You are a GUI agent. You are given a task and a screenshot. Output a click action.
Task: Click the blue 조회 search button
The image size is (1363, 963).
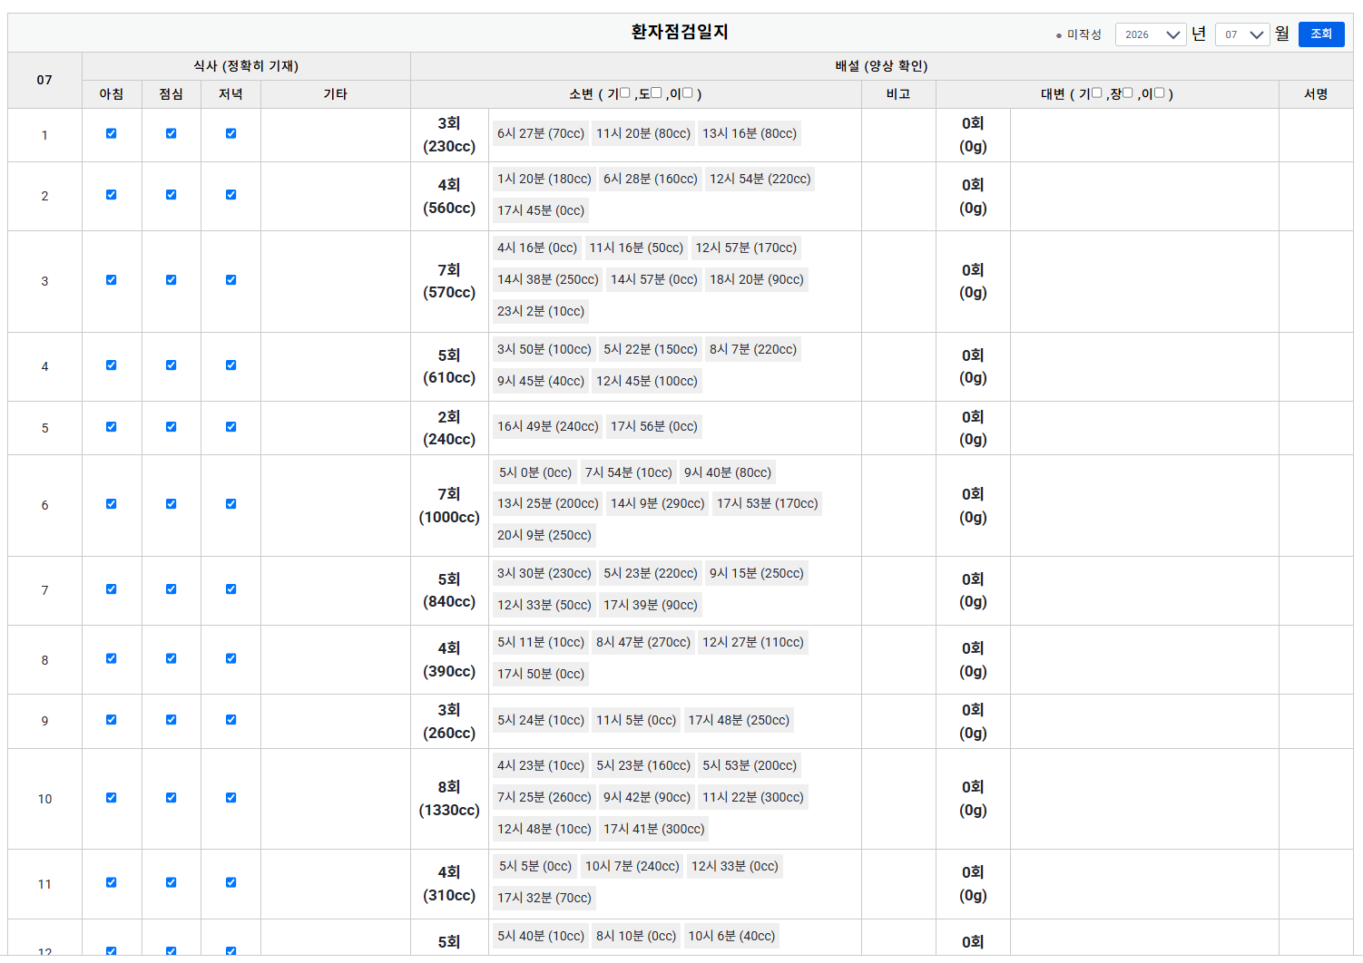[1320, 34]
